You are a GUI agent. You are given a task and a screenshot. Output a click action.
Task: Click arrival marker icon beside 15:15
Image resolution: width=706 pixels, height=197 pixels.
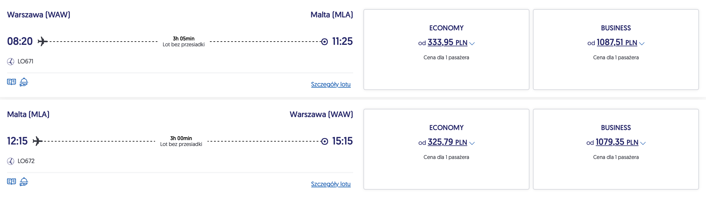(x=324, y=142)
